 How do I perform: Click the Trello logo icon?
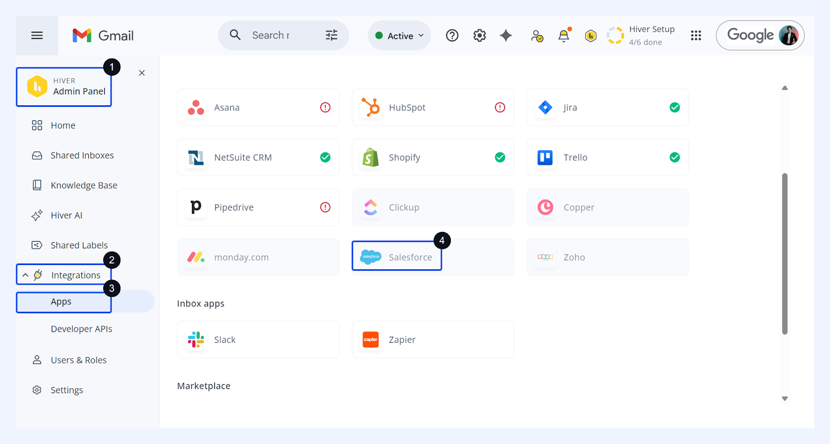pos(545,157)
